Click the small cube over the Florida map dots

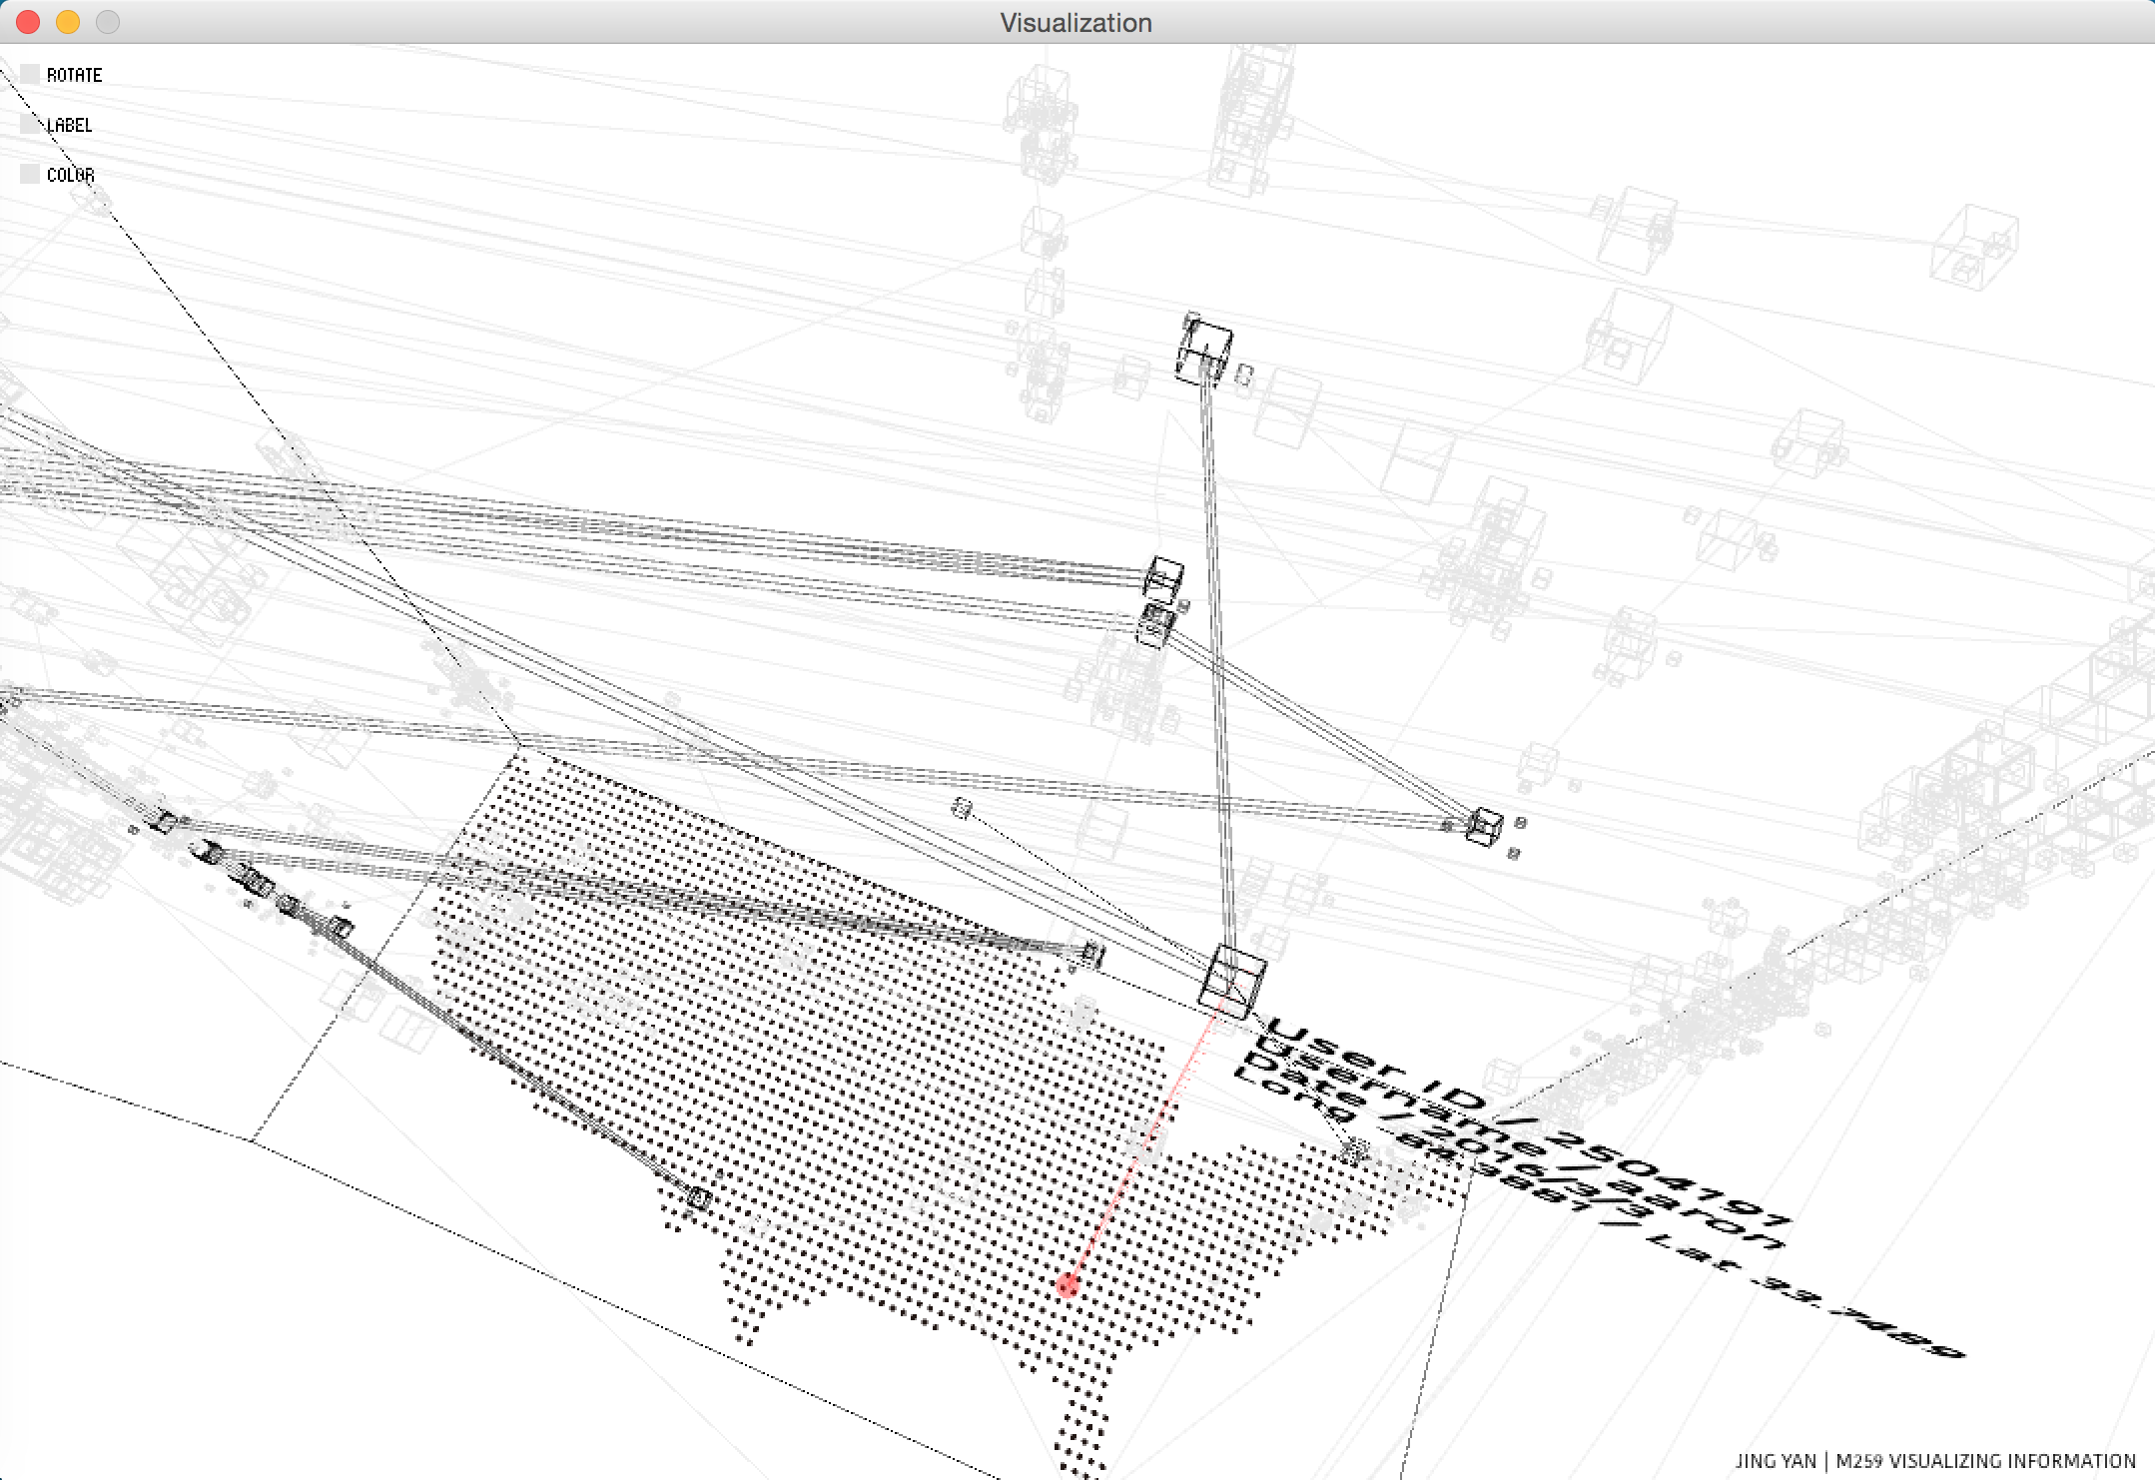(1354, 1151)
